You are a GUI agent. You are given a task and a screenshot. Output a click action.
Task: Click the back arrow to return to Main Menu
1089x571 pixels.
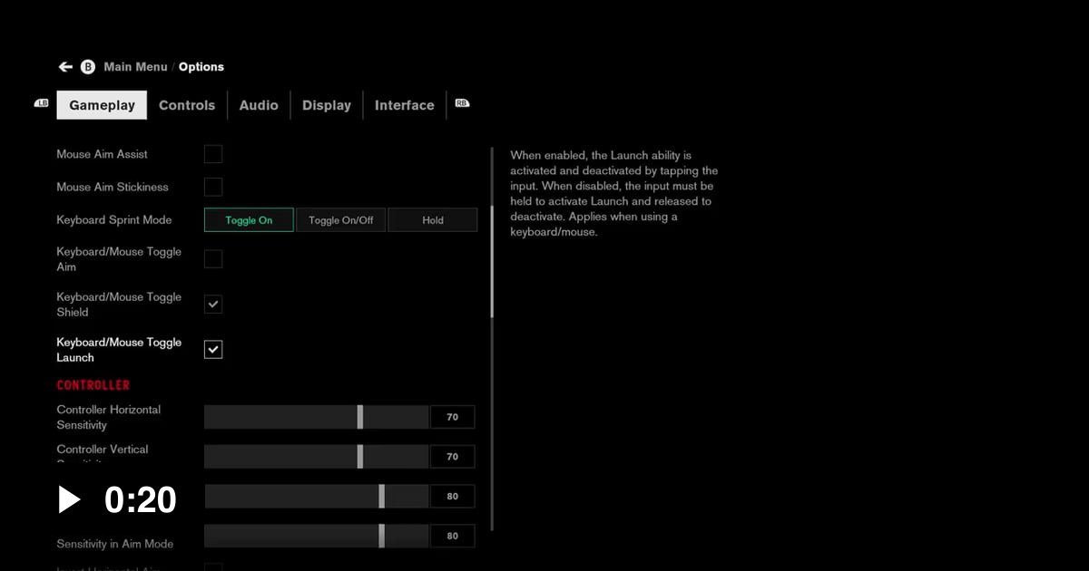[x=64, y=66]
